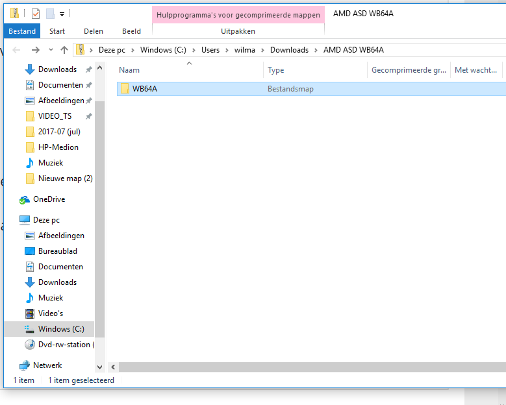This screenshot has width=506, height=405.
Task: Go back with the left arrow button
Action: click(x=16, y=50)
